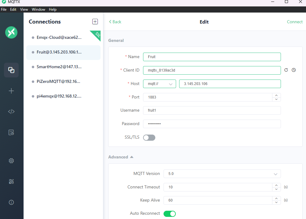Open the Edit menu
The image size is (306, 219).
(x=13, y=9)
